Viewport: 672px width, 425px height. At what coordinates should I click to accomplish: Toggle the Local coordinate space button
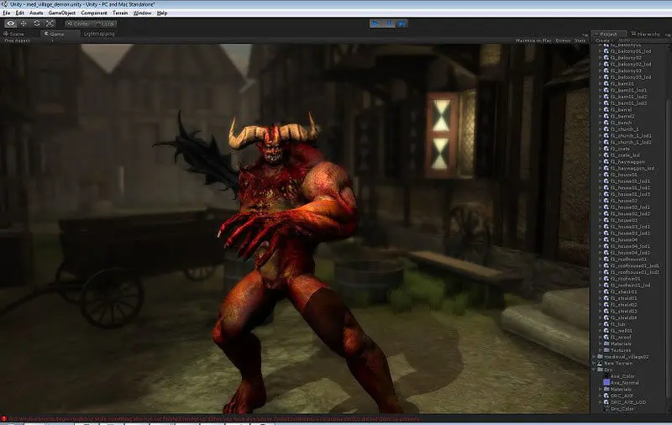(x=104, y=24)
